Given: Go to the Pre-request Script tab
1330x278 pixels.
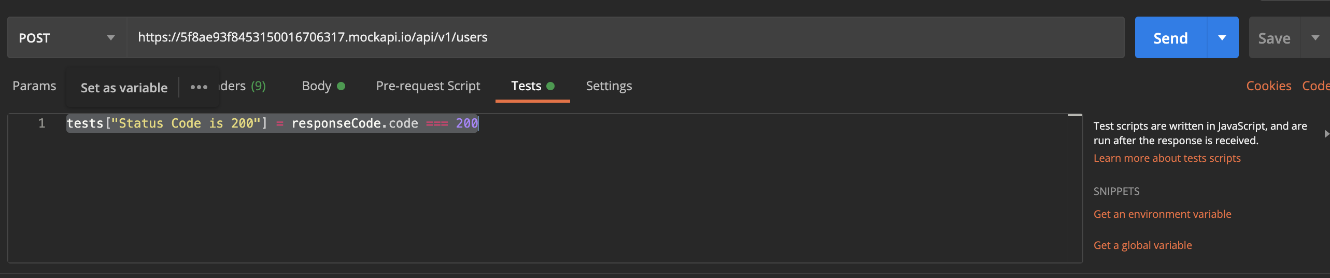Looking at the screenshot, I should [x=428, y=86].
